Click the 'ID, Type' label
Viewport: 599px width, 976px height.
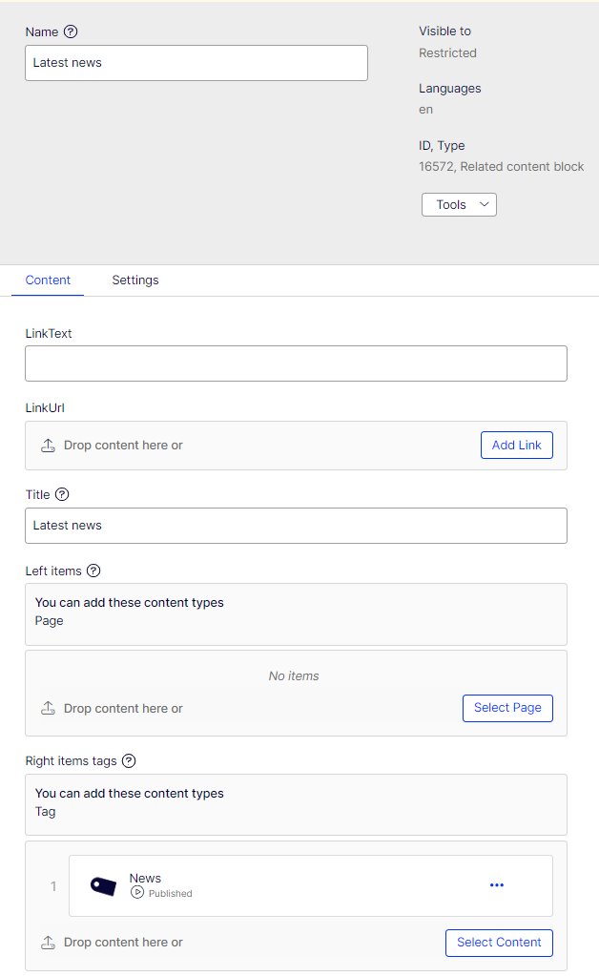pyautogui.click(x=442, y=146)
